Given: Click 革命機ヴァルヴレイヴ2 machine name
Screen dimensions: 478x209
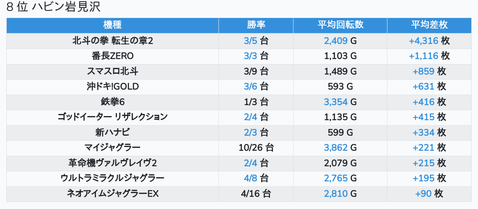Looking at the screenshot, I should [x=112, y=163].
